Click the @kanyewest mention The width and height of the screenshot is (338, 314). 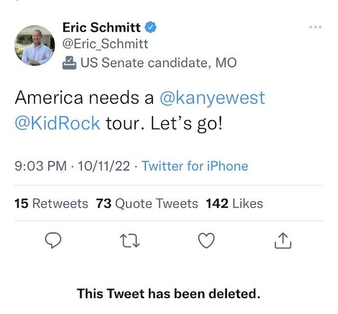tap(212, 98)
